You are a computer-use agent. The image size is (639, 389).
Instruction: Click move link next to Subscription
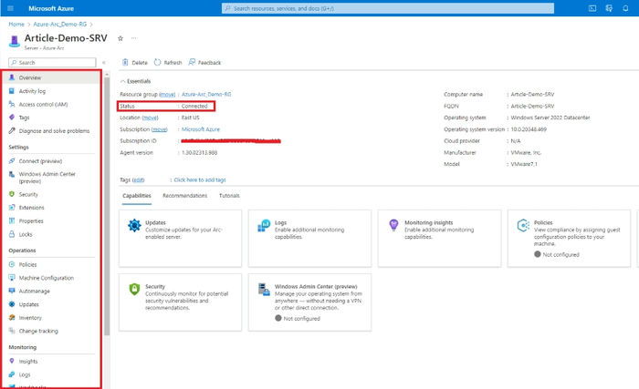click(x=160, y=129)
